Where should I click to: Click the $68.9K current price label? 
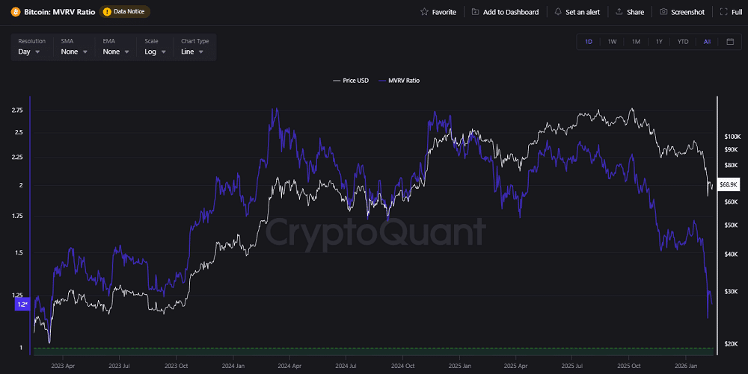[x=728, y=184]
